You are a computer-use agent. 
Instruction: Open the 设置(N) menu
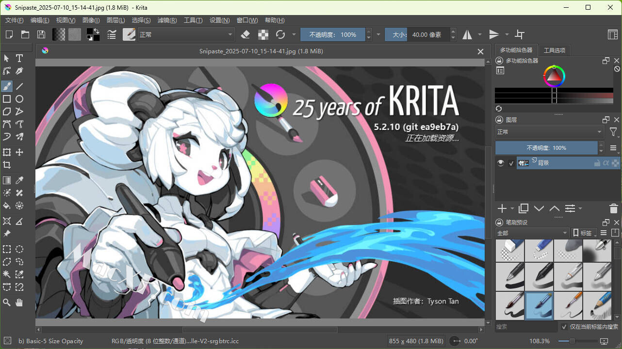click(219, 20)
